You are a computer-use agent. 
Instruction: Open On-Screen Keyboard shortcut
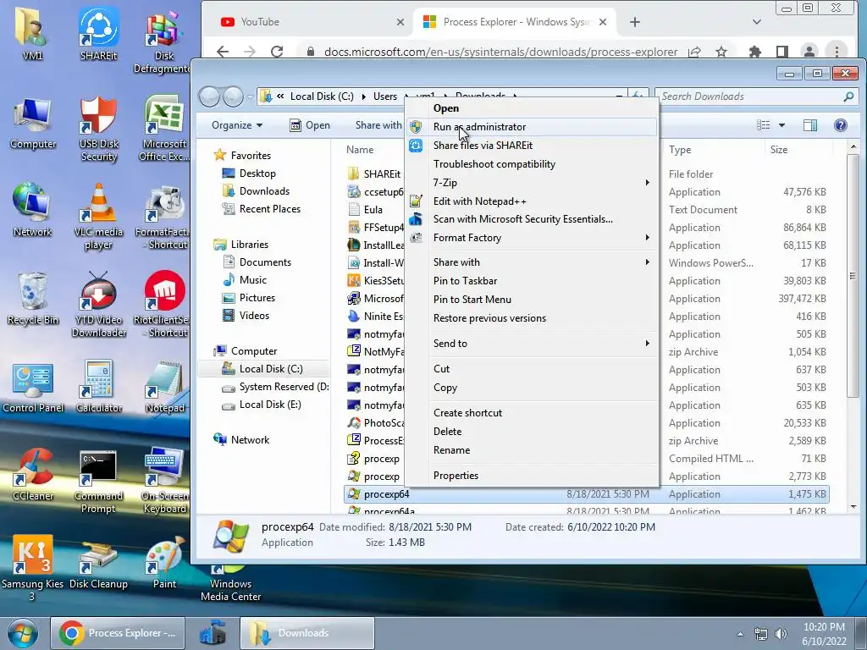pos(163,482)
